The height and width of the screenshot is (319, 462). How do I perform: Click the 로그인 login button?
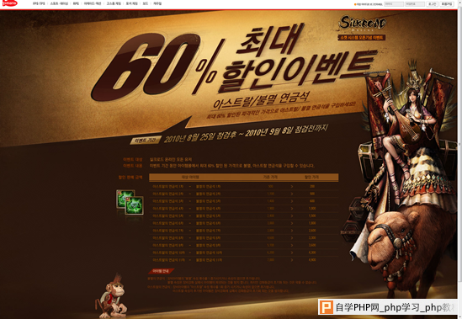433,4
